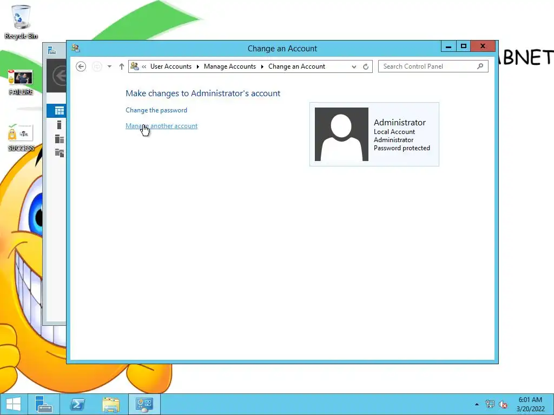Maximize the Change an Account window
Image resolution: width=554 pixels, height=415 pixels.
coord(464,46)
